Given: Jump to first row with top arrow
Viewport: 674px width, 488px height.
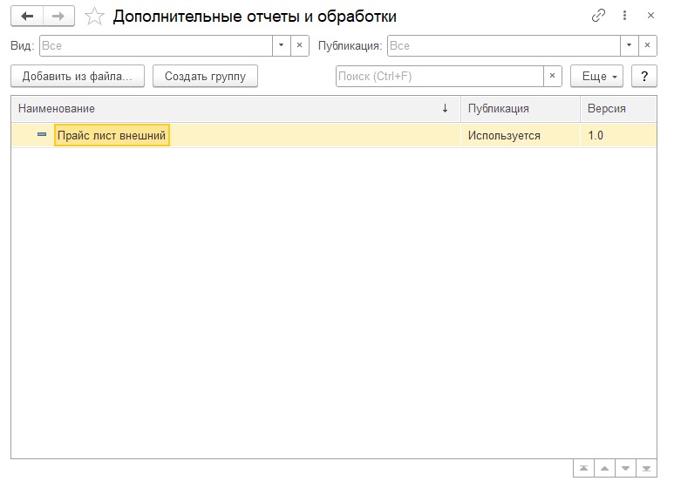Looking at the screenshot, I should [583, 468].
